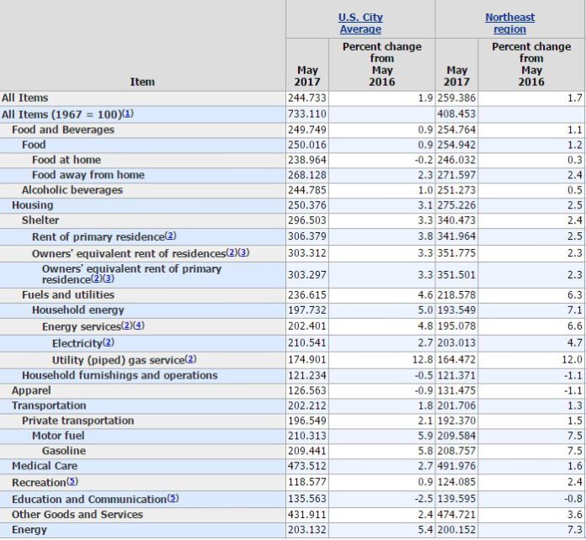Click the 431.911 Other Goods value
The image size is (586, 540).
pos(306,515)
